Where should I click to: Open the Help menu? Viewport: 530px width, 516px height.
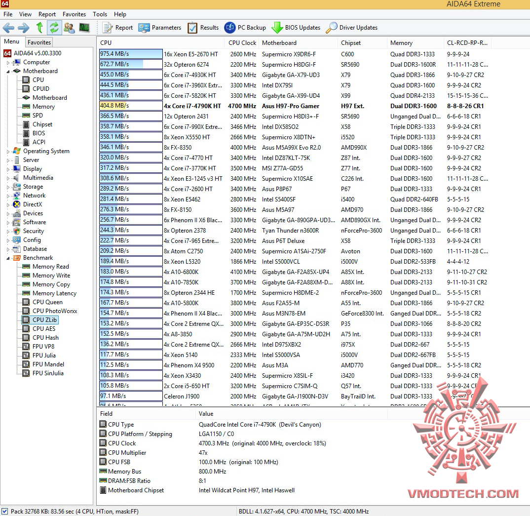point(120,14)
